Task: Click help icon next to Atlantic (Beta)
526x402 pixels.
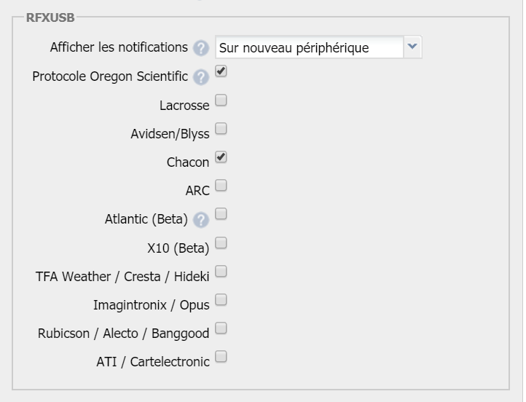Action: click(201, 220)
